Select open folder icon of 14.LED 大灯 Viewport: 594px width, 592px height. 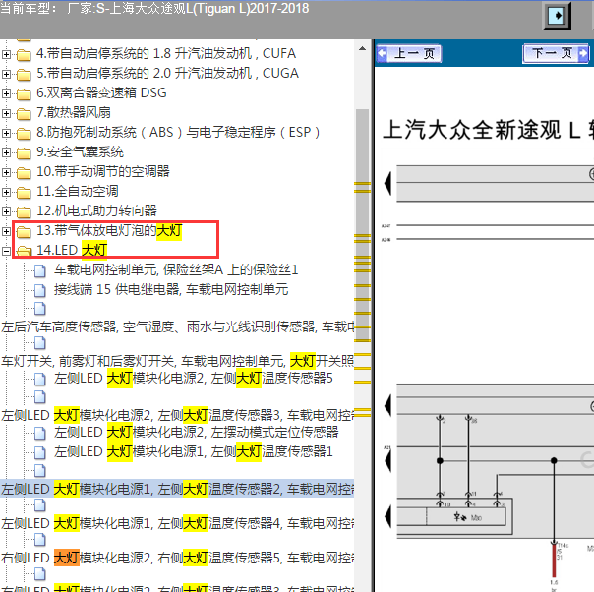coord(24,251)
